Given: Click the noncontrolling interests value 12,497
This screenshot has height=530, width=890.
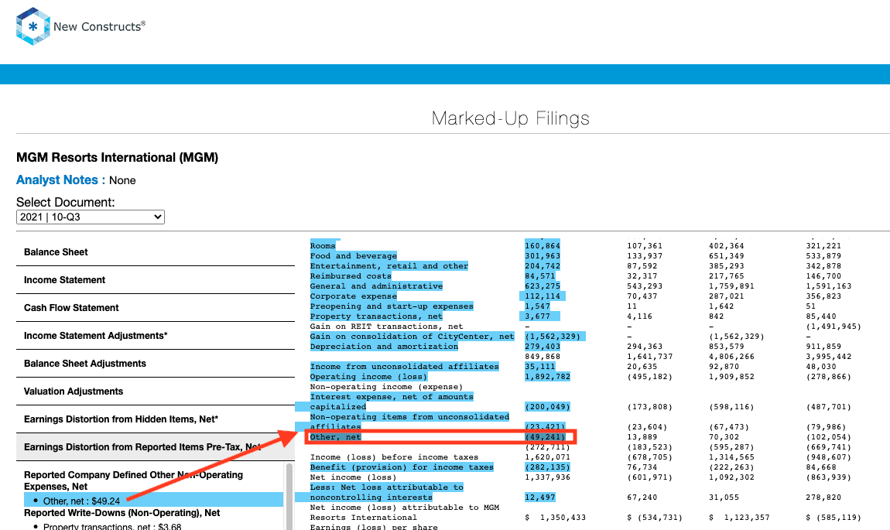Looking at the screenshot, I should point(539,498).
